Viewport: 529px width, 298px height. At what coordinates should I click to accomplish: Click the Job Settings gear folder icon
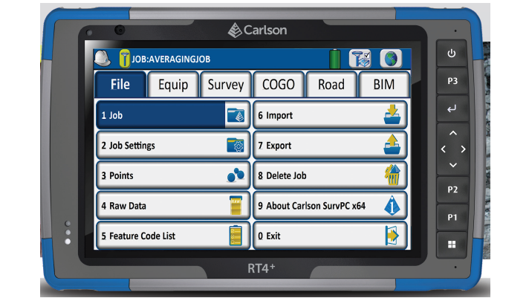[236, 145]
